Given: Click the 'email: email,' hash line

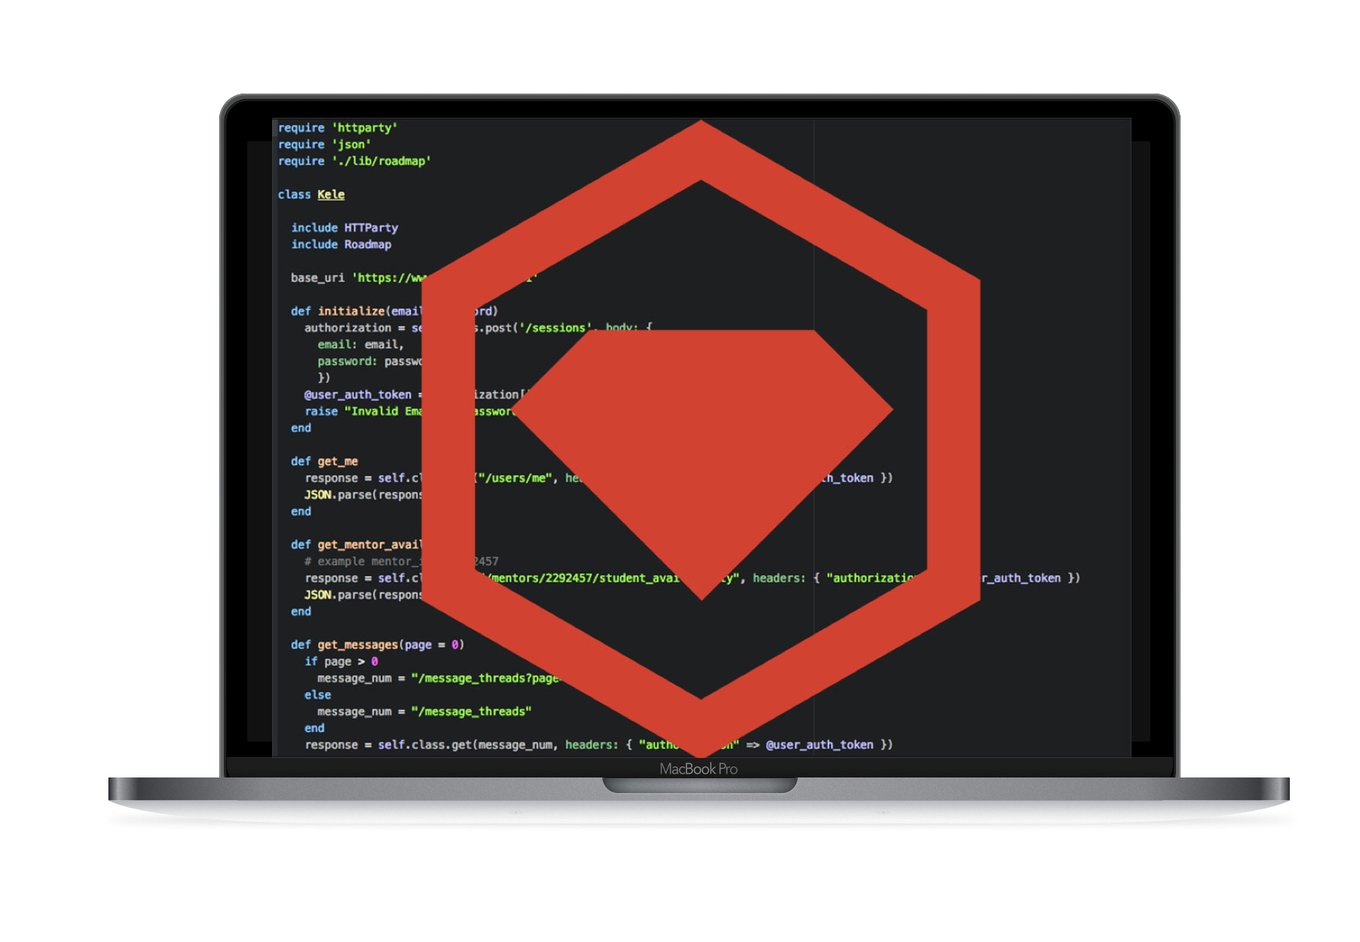Looking at the screenshot, I should point(360,345).
